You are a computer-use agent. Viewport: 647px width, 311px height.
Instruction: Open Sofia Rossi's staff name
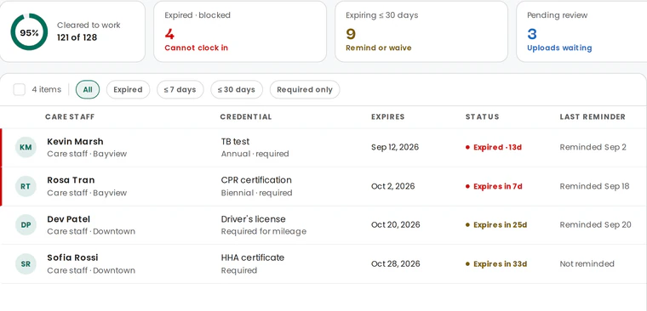click(x=72, y=257)
